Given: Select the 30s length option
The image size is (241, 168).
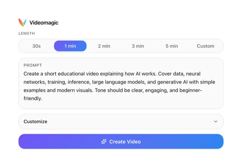Looking at the screenshot, I should tap(37, 46).
